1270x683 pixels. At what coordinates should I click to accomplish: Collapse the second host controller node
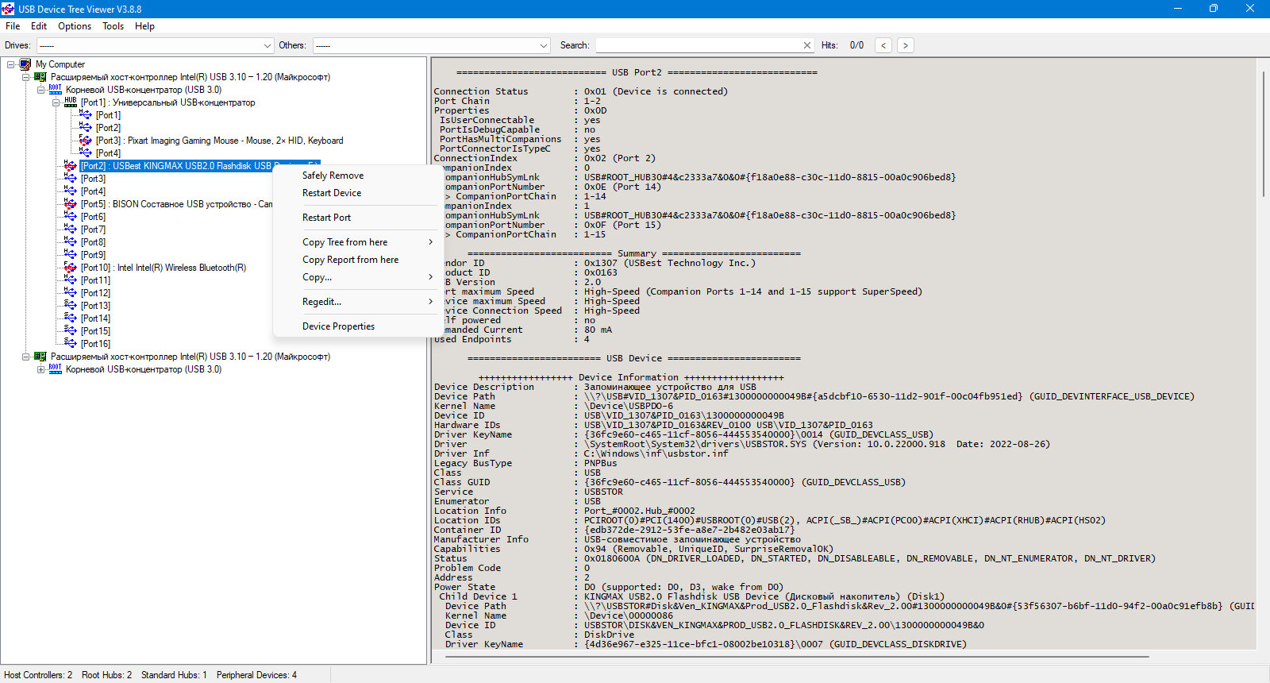pyautogui.click(x=26, y=357)
